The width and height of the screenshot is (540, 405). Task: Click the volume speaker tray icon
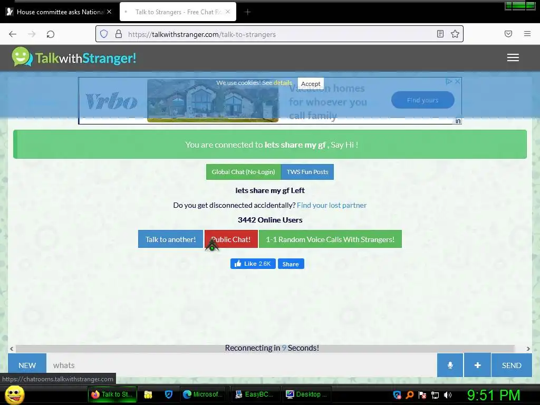447,395
